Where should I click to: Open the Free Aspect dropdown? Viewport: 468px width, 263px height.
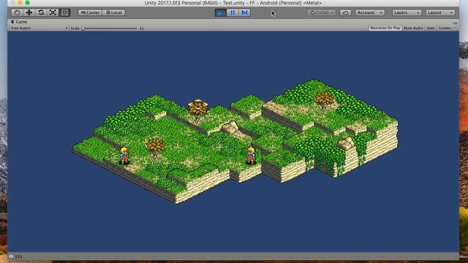(39, 28)
